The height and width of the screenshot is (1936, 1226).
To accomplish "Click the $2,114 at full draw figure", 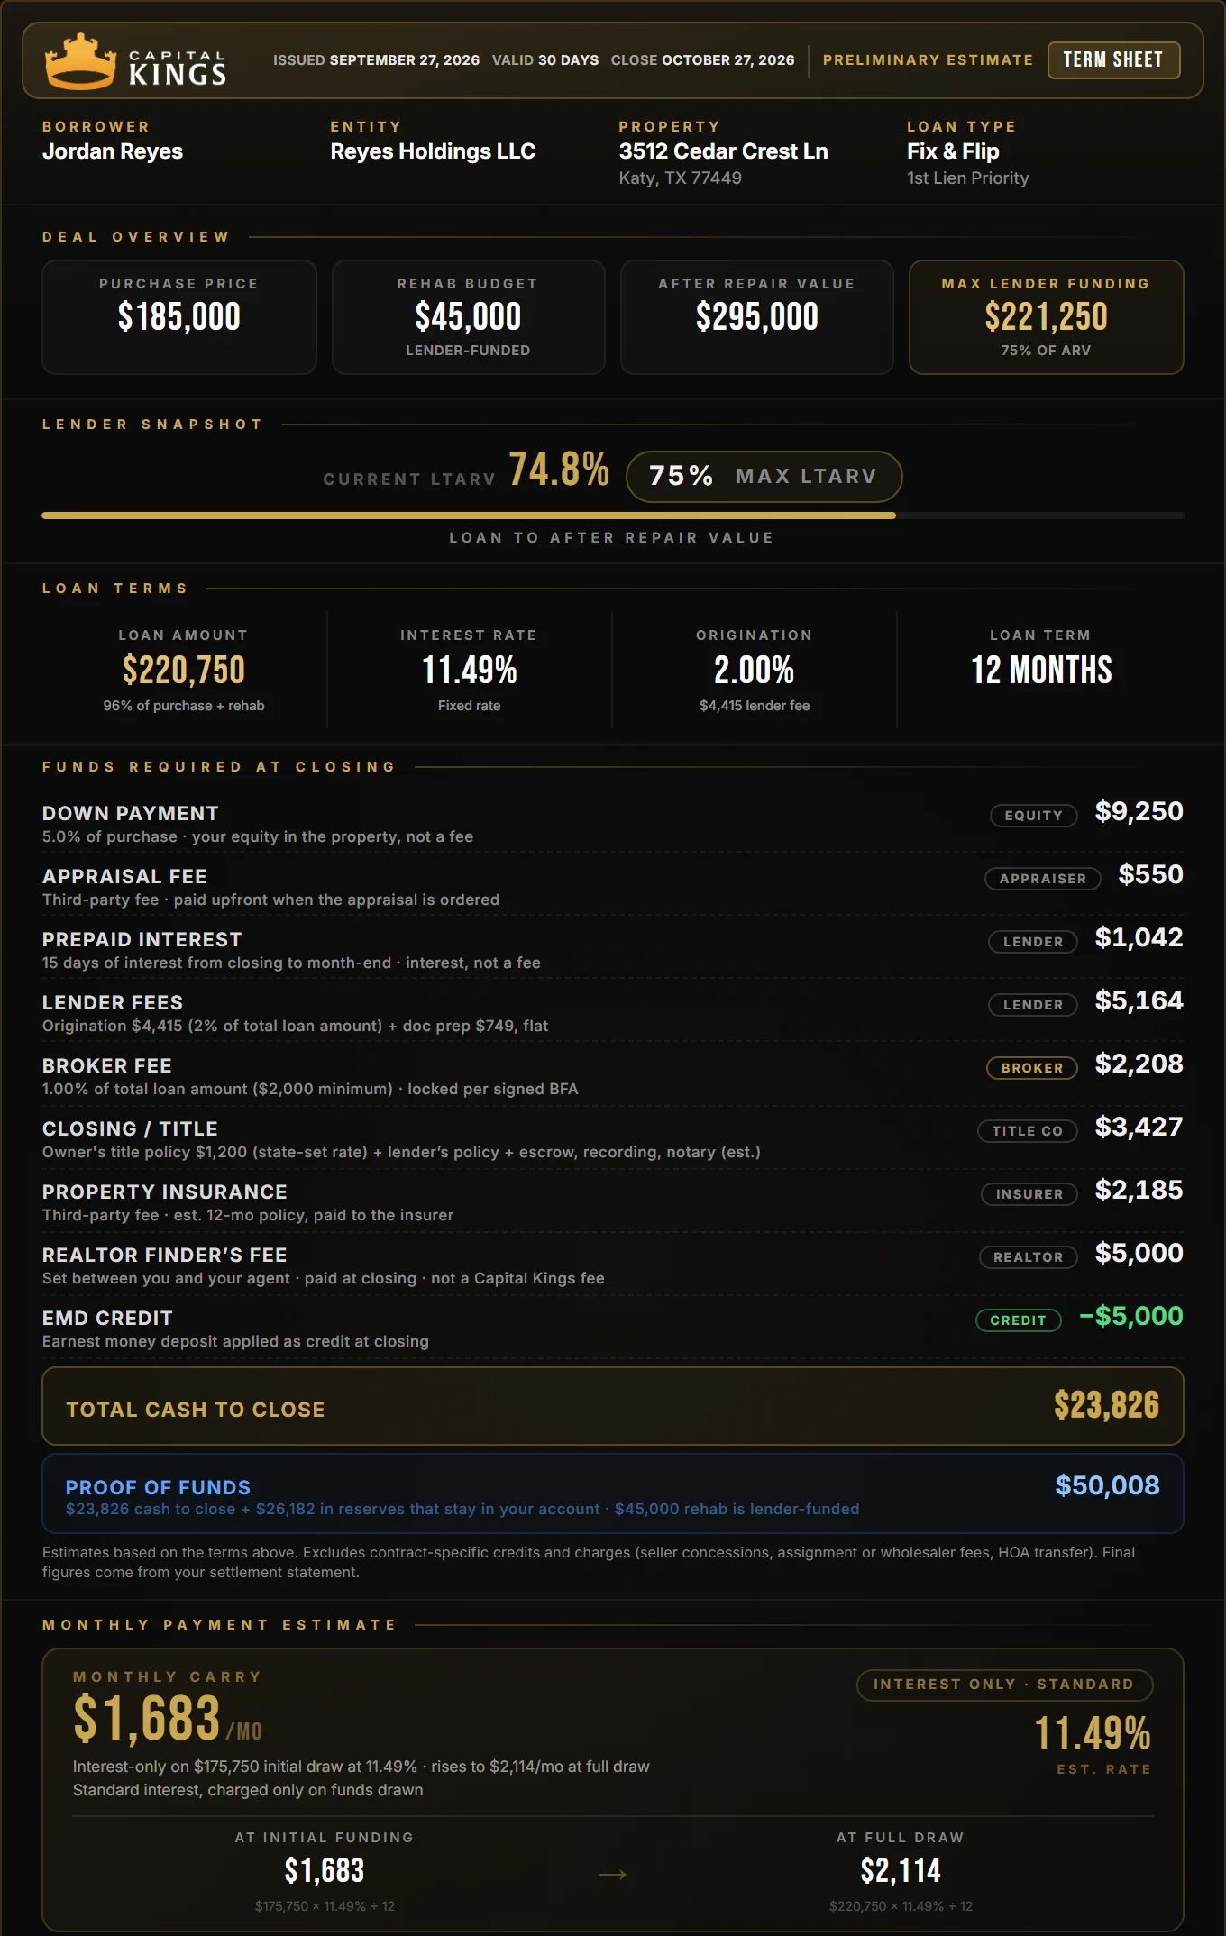I will pos(901,1871).
